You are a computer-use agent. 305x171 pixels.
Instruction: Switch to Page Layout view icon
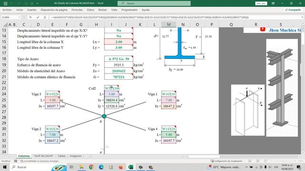pos(258,161)
